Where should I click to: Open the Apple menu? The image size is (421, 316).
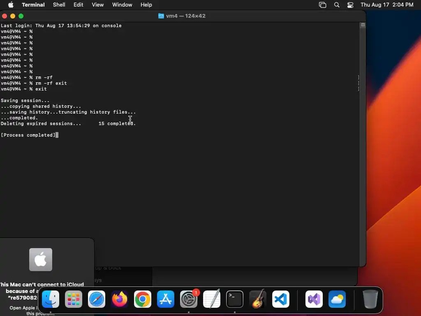(x=11, y=5)
